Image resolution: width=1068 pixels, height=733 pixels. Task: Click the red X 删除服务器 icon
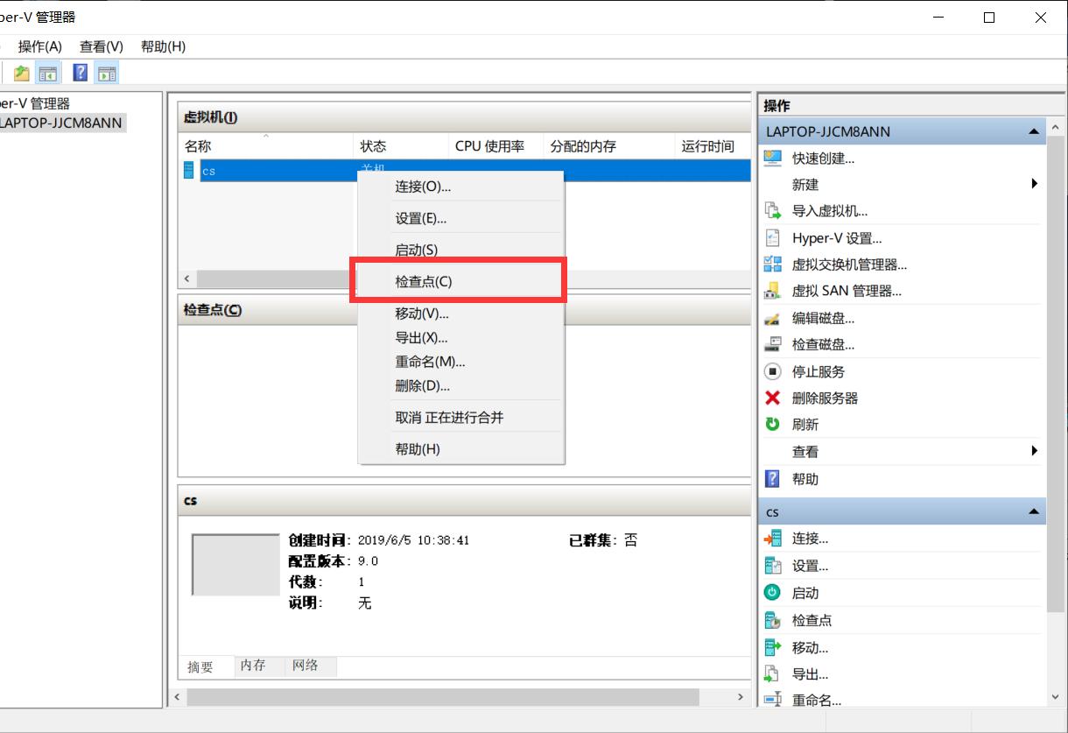(772, 398)
